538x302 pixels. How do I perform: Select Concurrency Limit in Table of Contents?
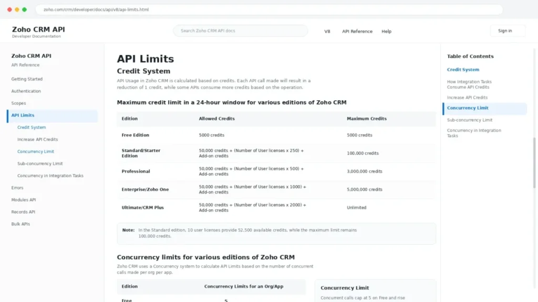pos(484,109)
